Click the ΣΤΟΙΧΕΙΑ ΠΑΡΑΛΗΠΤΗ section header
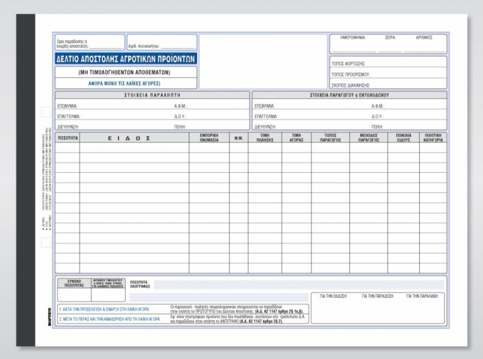Screen dimensions: 483x359 (x=152, y=95)
